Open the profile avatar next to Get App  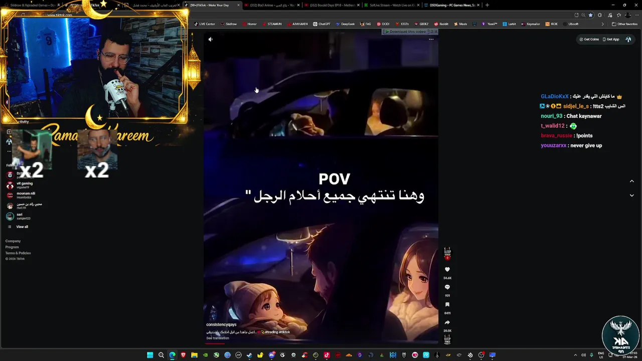point(628,39)
